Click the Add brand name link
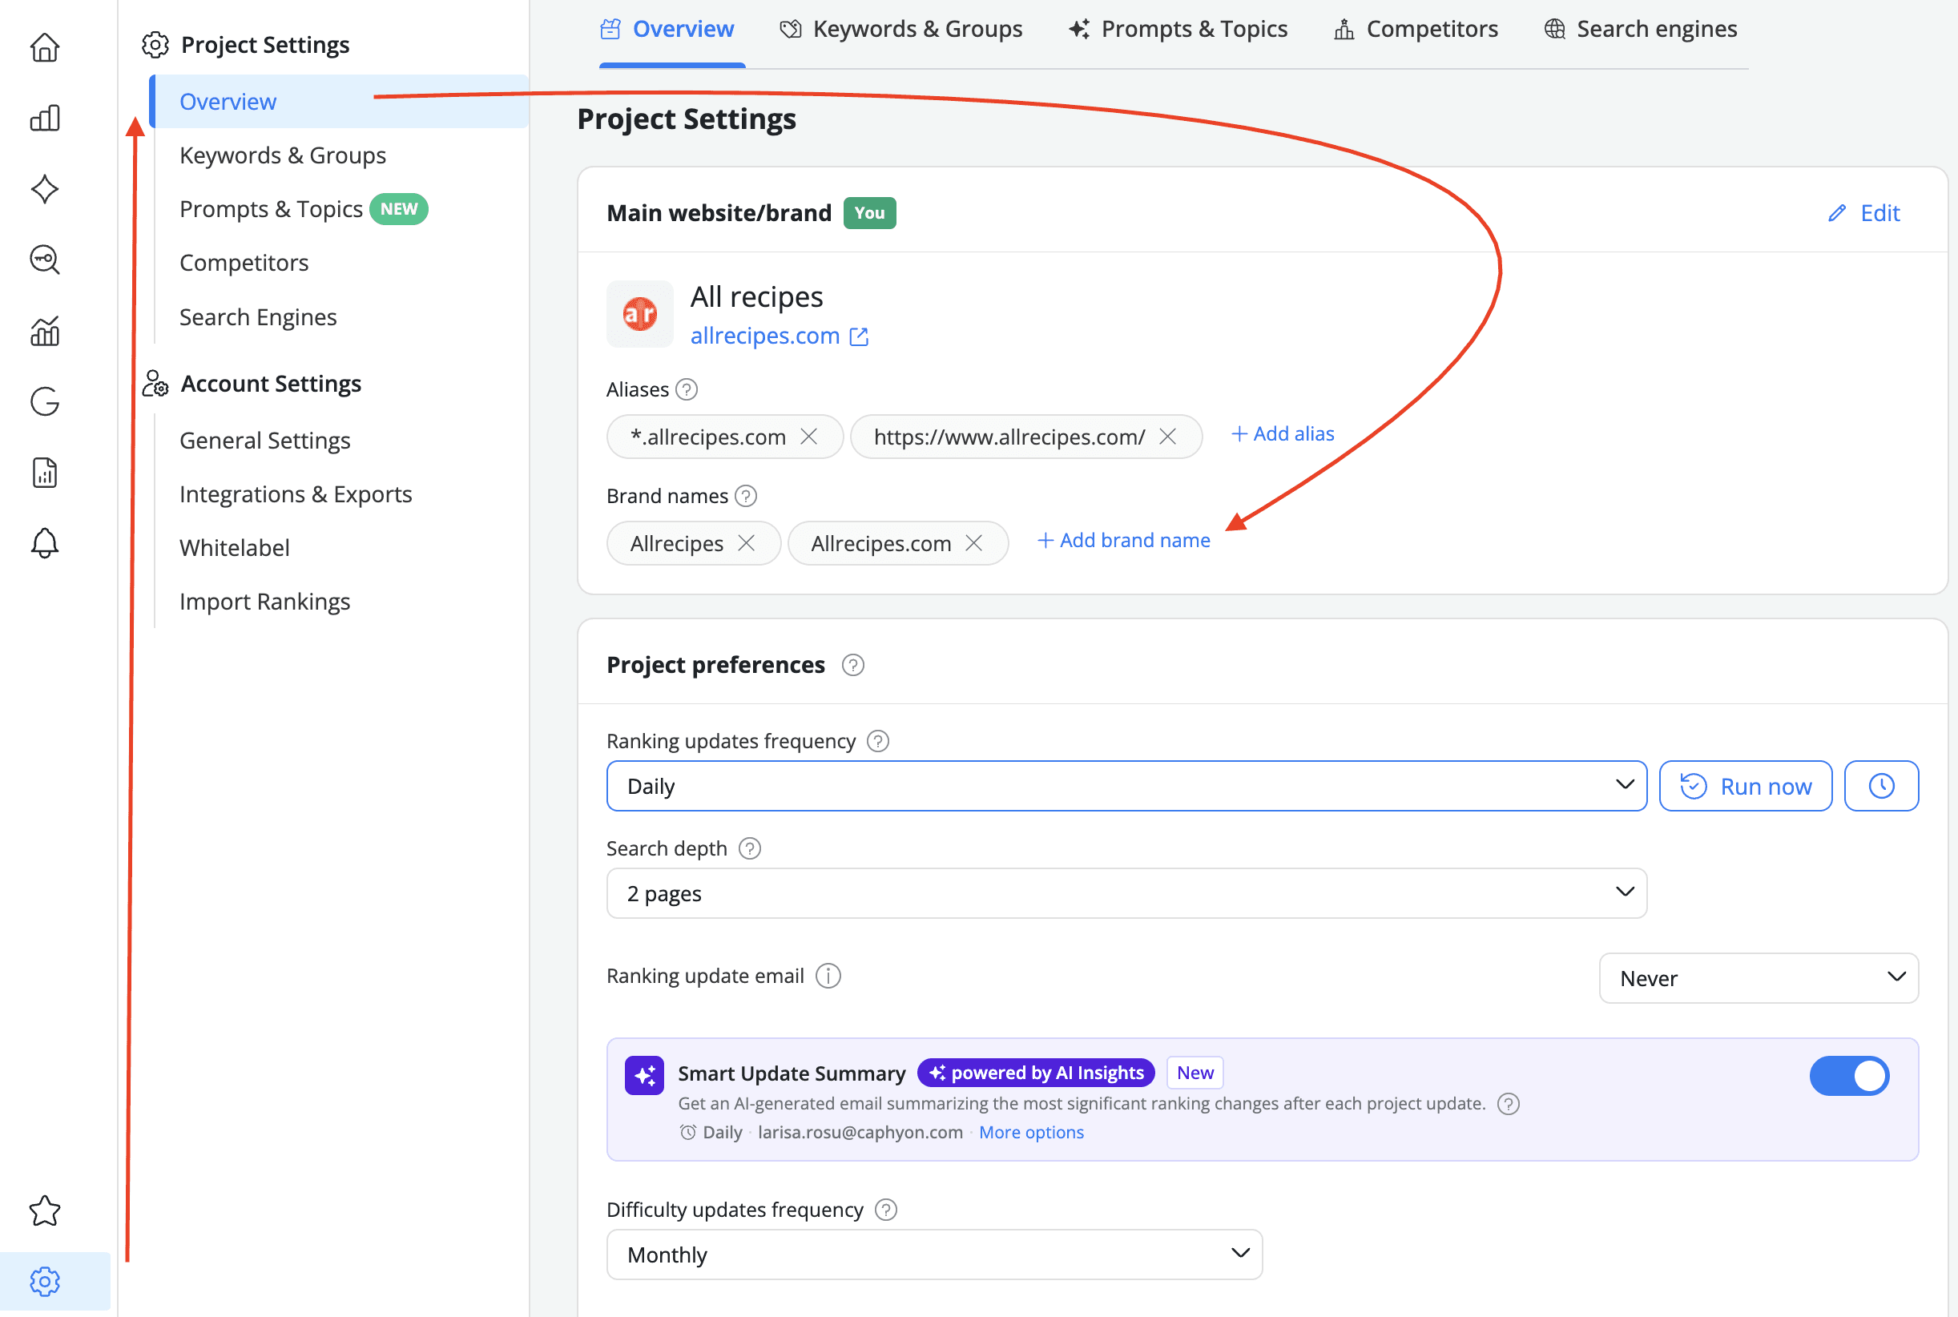Viewport: 1958px width, 1317px height. 1125,541
